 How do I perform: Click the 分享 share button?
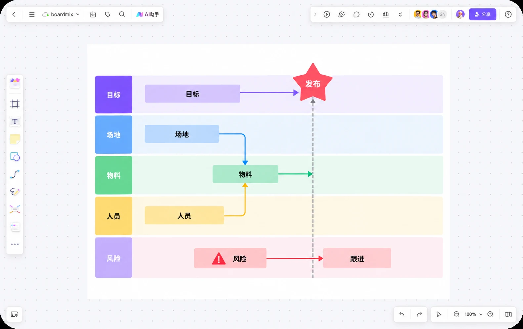point(483,14)
